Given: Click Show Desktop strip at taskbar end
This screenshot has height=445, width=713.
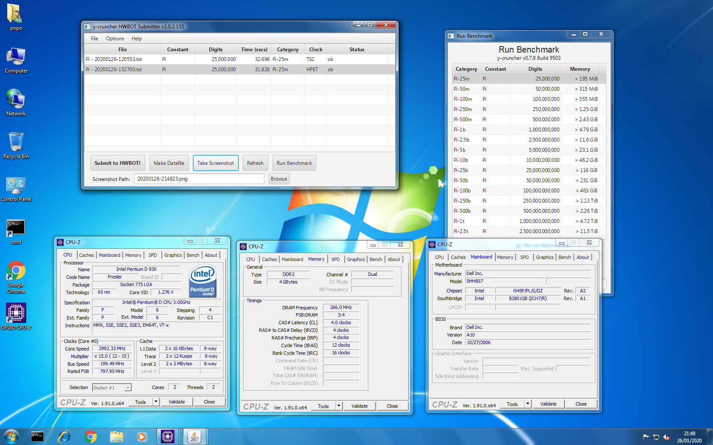Looking at the screenshot, I should [x=710, y=437].
